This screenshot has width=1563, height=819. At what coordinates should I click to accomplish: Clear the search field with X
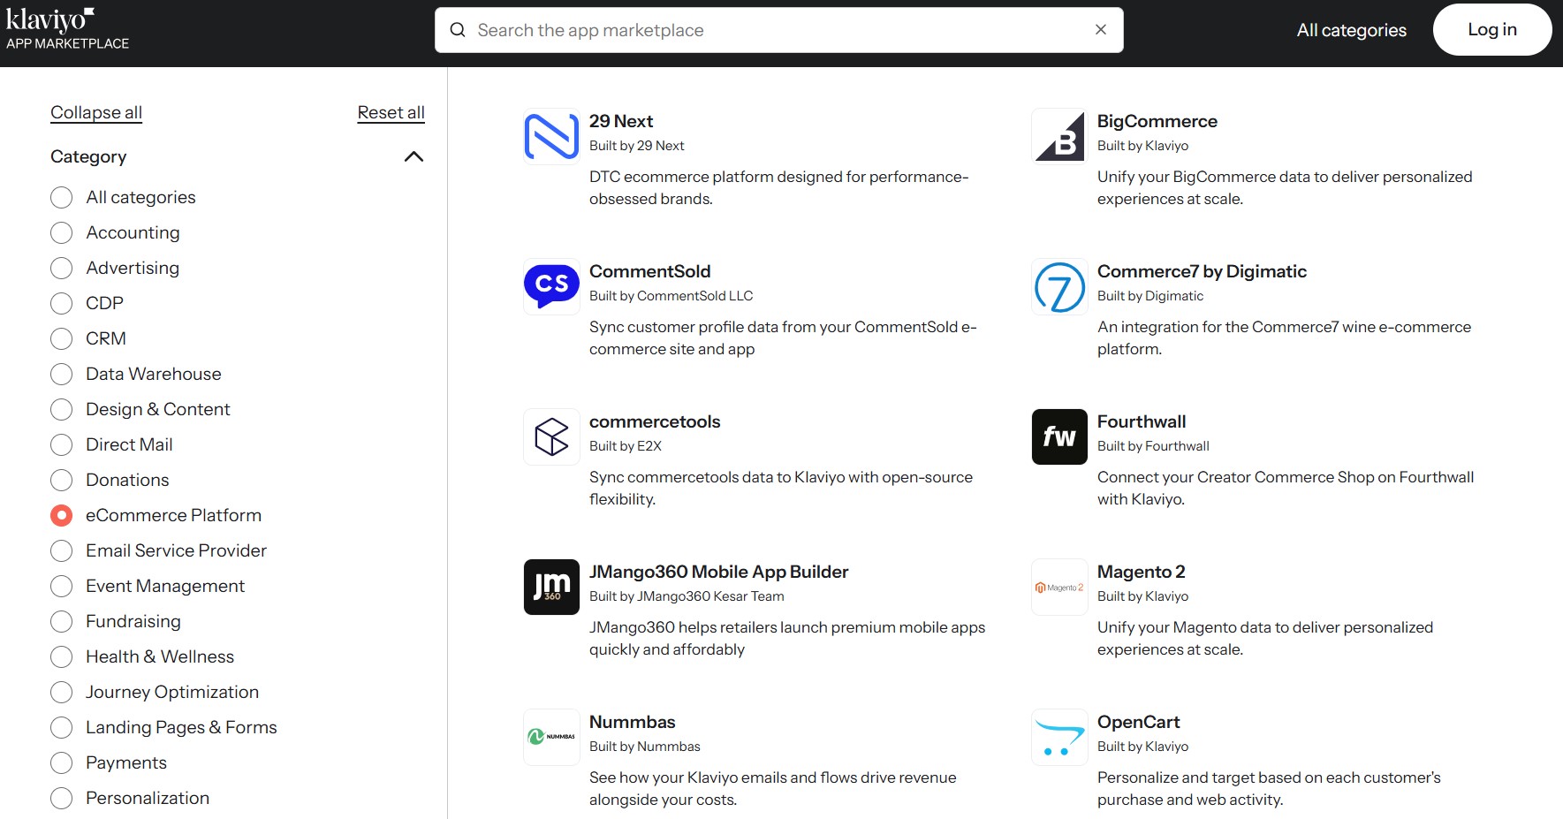(x=1101, y=29)
